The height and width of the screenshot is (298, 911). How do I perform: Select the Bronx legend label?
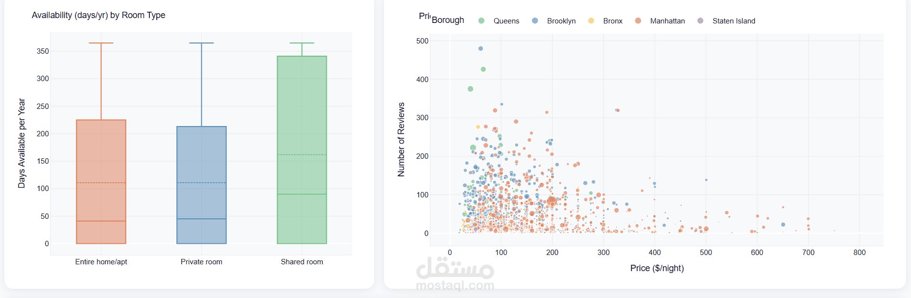tap(613, 21)
